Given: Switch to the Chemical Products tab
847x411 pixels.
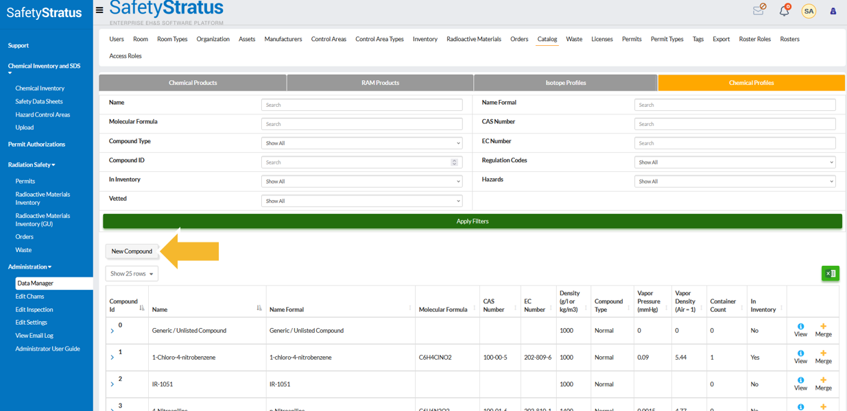Looking at the screenshot, I should point(193,83).
